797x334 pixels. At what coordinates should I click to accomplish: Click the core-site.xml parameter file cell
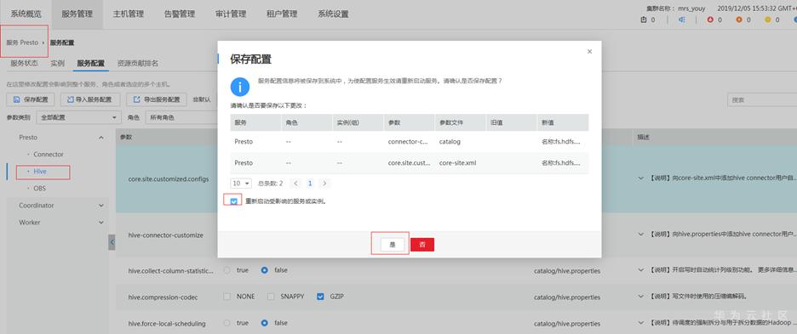coord(457,163)
